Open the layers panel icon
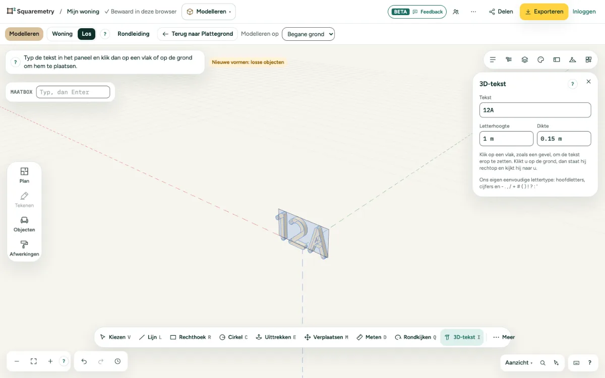Image resolution: width=605 pixels, height=378 pixels. (525, 59)
